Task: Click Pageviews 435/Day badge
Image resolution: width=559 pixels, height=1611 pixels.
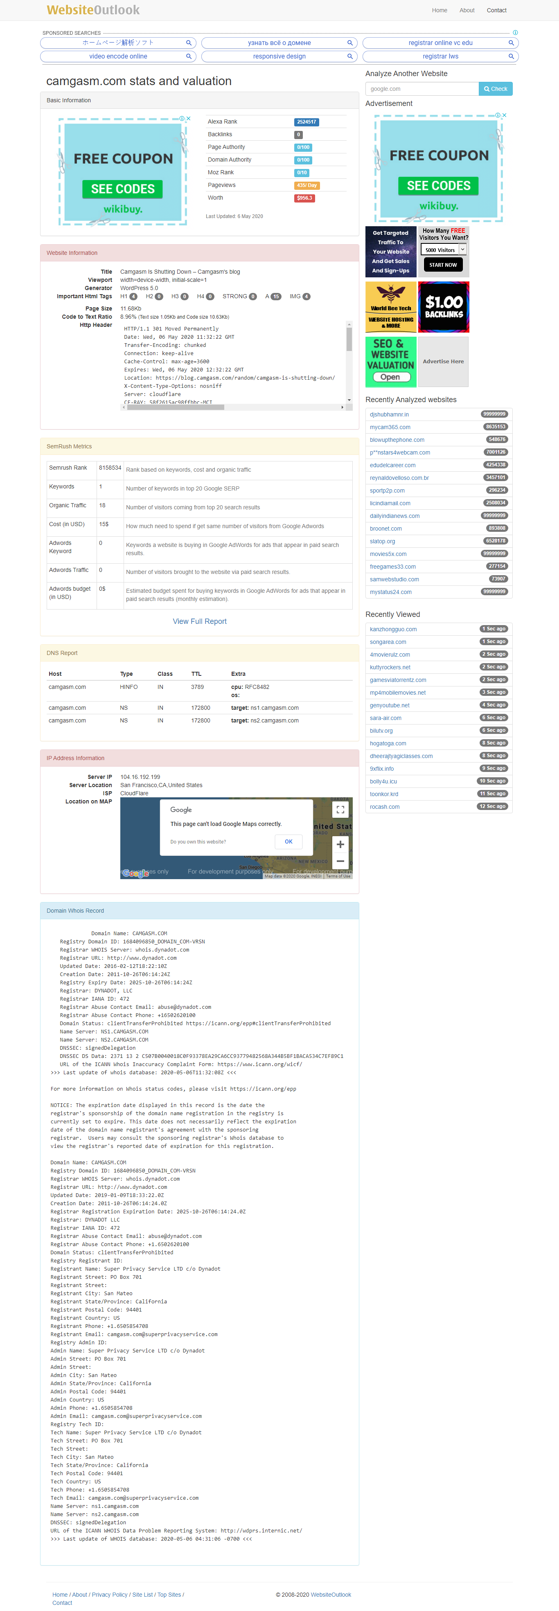Action: click(x=307, y=186)
